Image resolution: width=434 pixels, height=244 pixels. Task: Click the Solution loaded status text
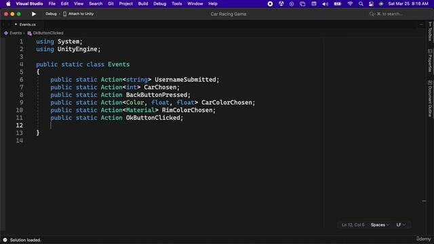coord(26,240)
